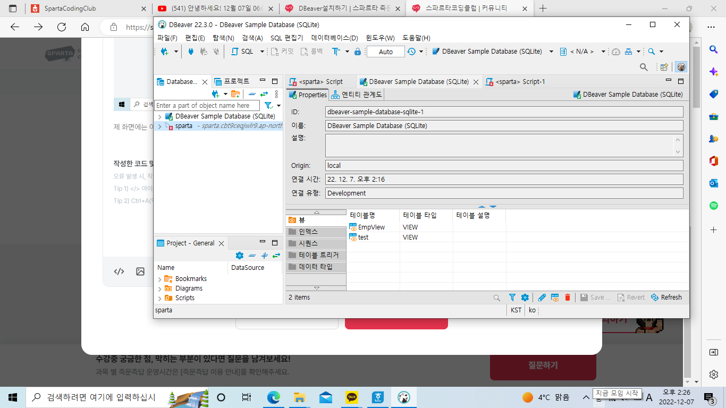Click the Auto commit mode field
The image size is (726, 408).
(386, 52)
